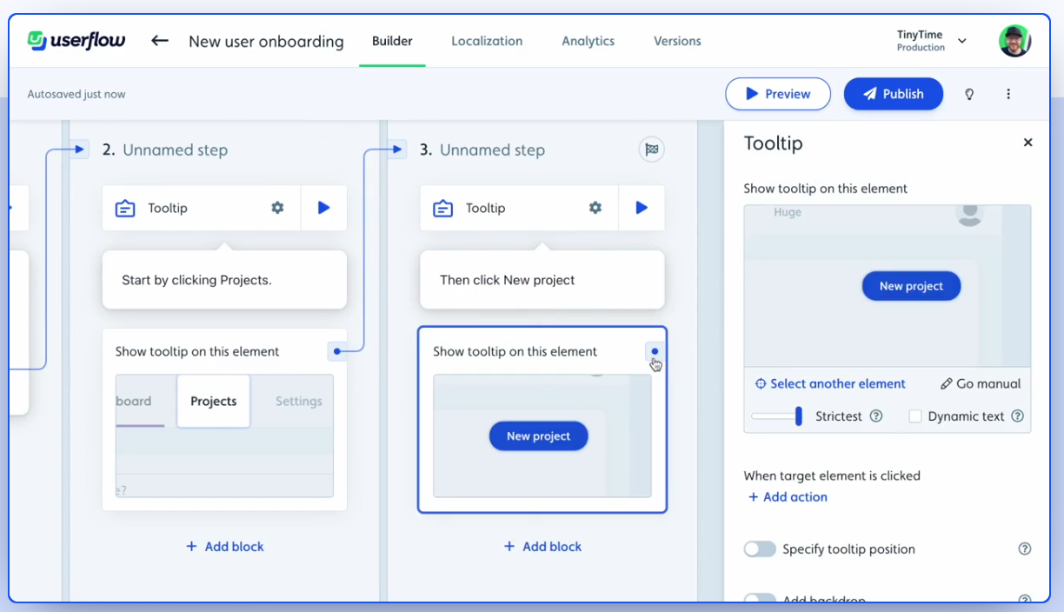The width and height of the screenshot is (1064, 612).
Task: Click the play icon beside step 3's Tooltip block
Action: [x=641, y=208]
